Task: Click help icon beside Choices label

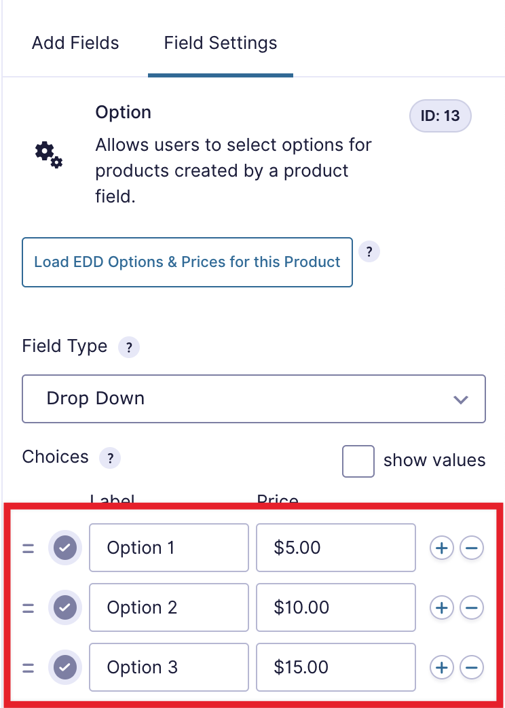Action: pyautogui.click(x=110, y=457)
